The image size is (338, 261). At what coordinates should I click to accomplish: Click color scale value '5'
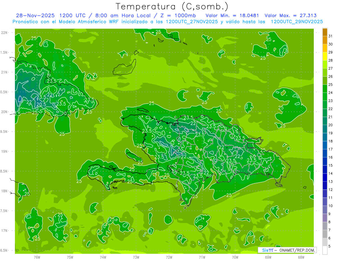(330, 246)
